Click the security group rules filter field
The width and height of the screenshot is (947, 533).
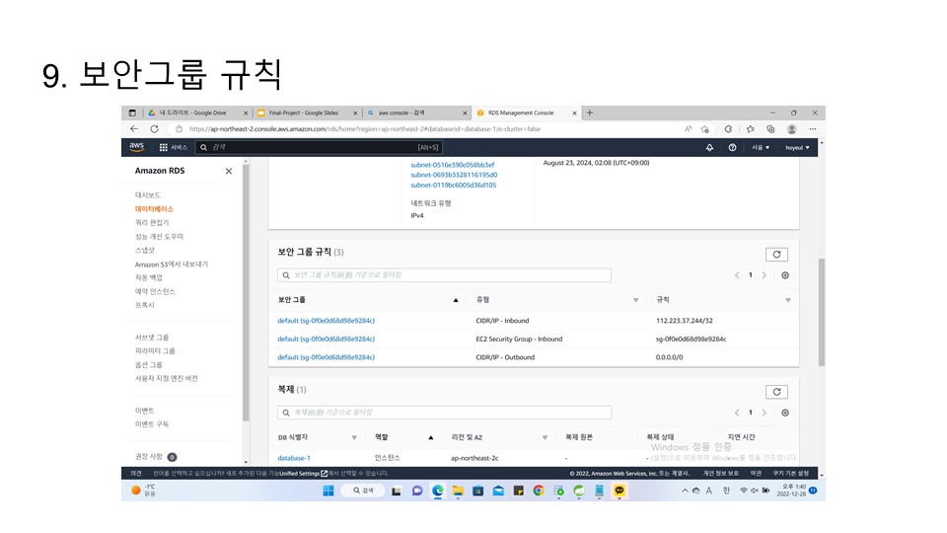pyautogui.click(x=445, y=275)
